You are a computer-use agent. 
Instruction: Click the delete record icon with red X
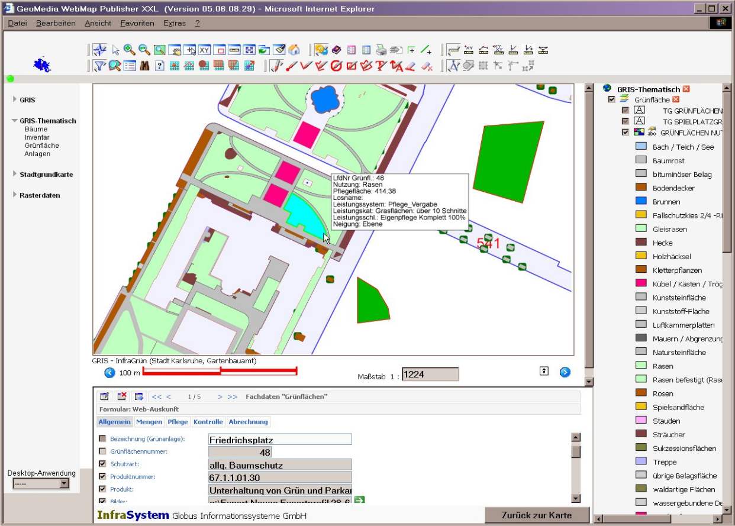pos(122,396)
